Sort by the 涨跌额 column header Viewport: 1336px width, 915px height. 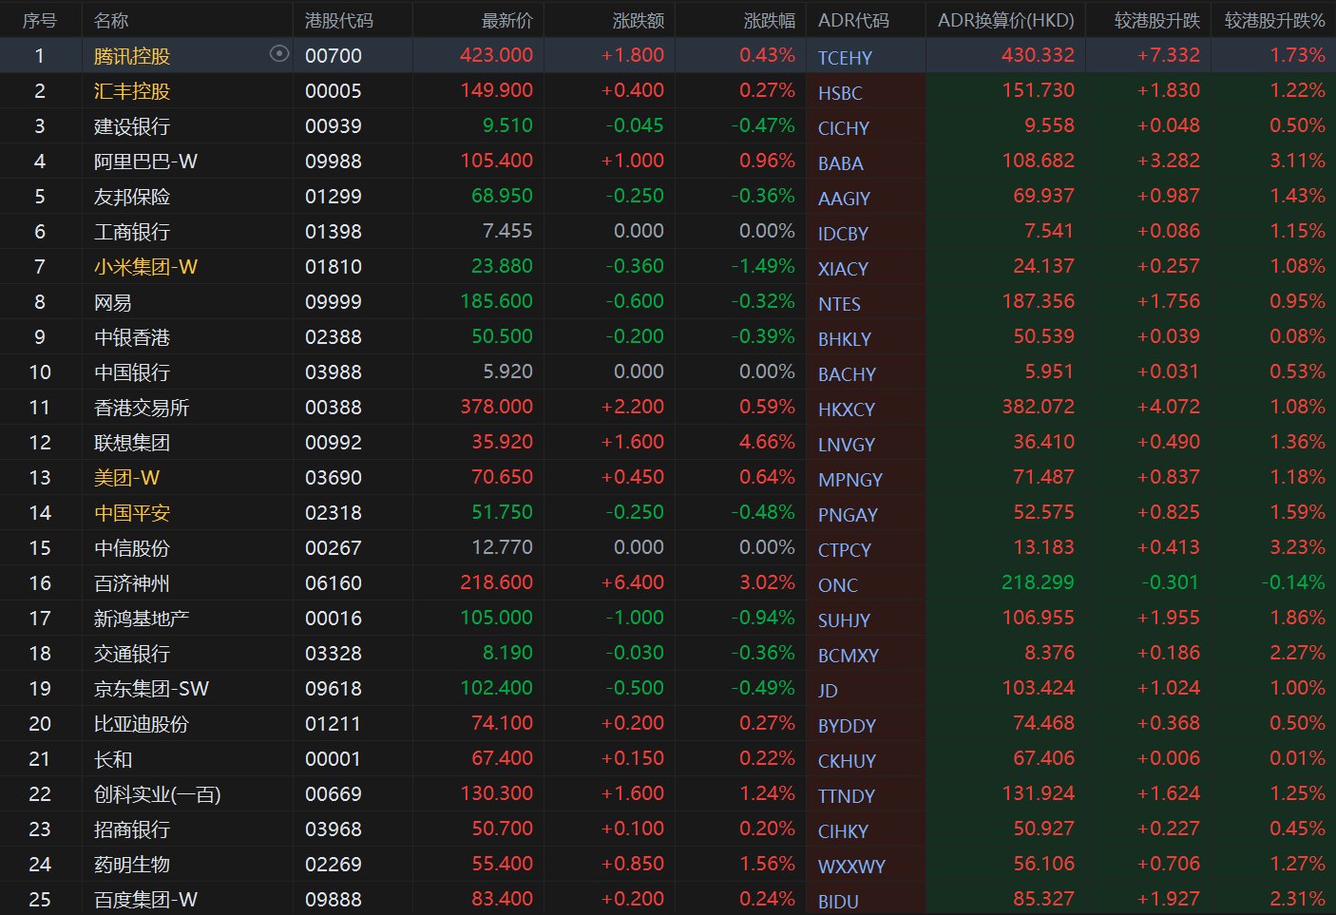pyautogui.click(x=639, y=20)
